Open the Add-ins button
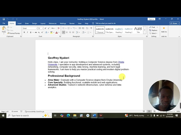Image resolution: width=181 pixels, height=135 pixels. coord(164,30)
